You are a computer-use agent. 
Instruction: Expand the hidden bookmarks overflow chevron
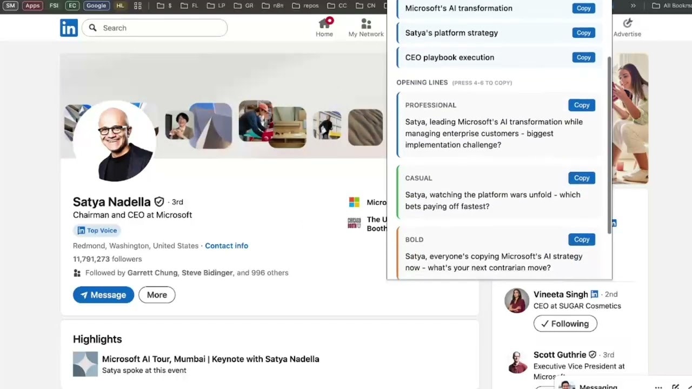point(633,5)
